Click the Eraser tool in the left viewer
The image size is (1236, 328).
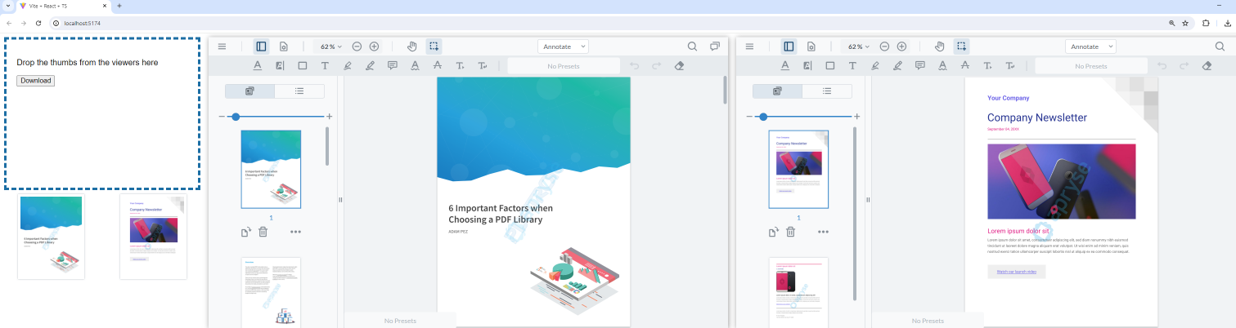[679, 65]
